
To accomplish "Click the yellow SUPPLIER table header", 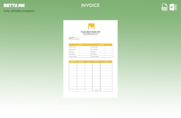I will (102, 45).
